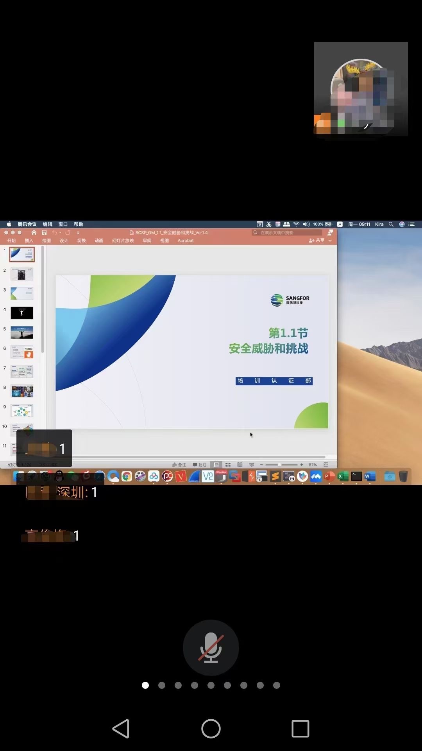The image size is (422, 751).
Task: Expand the share button dropdown chevron
Action: [x=330, y=241]
